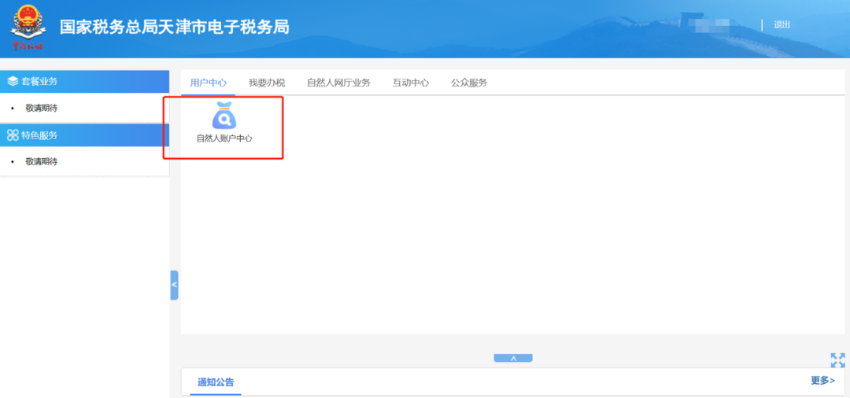Open 自然人账户中心 via the money bag icon
Screen dimensions: 850x398
coord(224,116)
